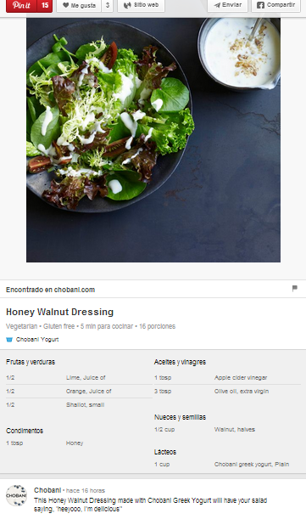Click the '16 porciones' text
306x519 pixels.
click(157, 326)
